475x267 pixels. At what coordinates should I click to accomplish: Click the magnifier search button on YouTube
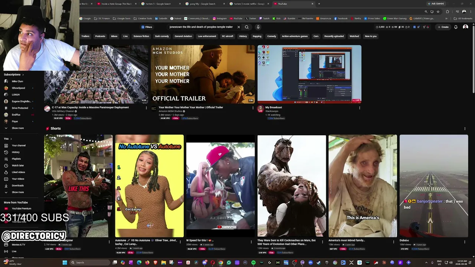[x=246, y=27]
